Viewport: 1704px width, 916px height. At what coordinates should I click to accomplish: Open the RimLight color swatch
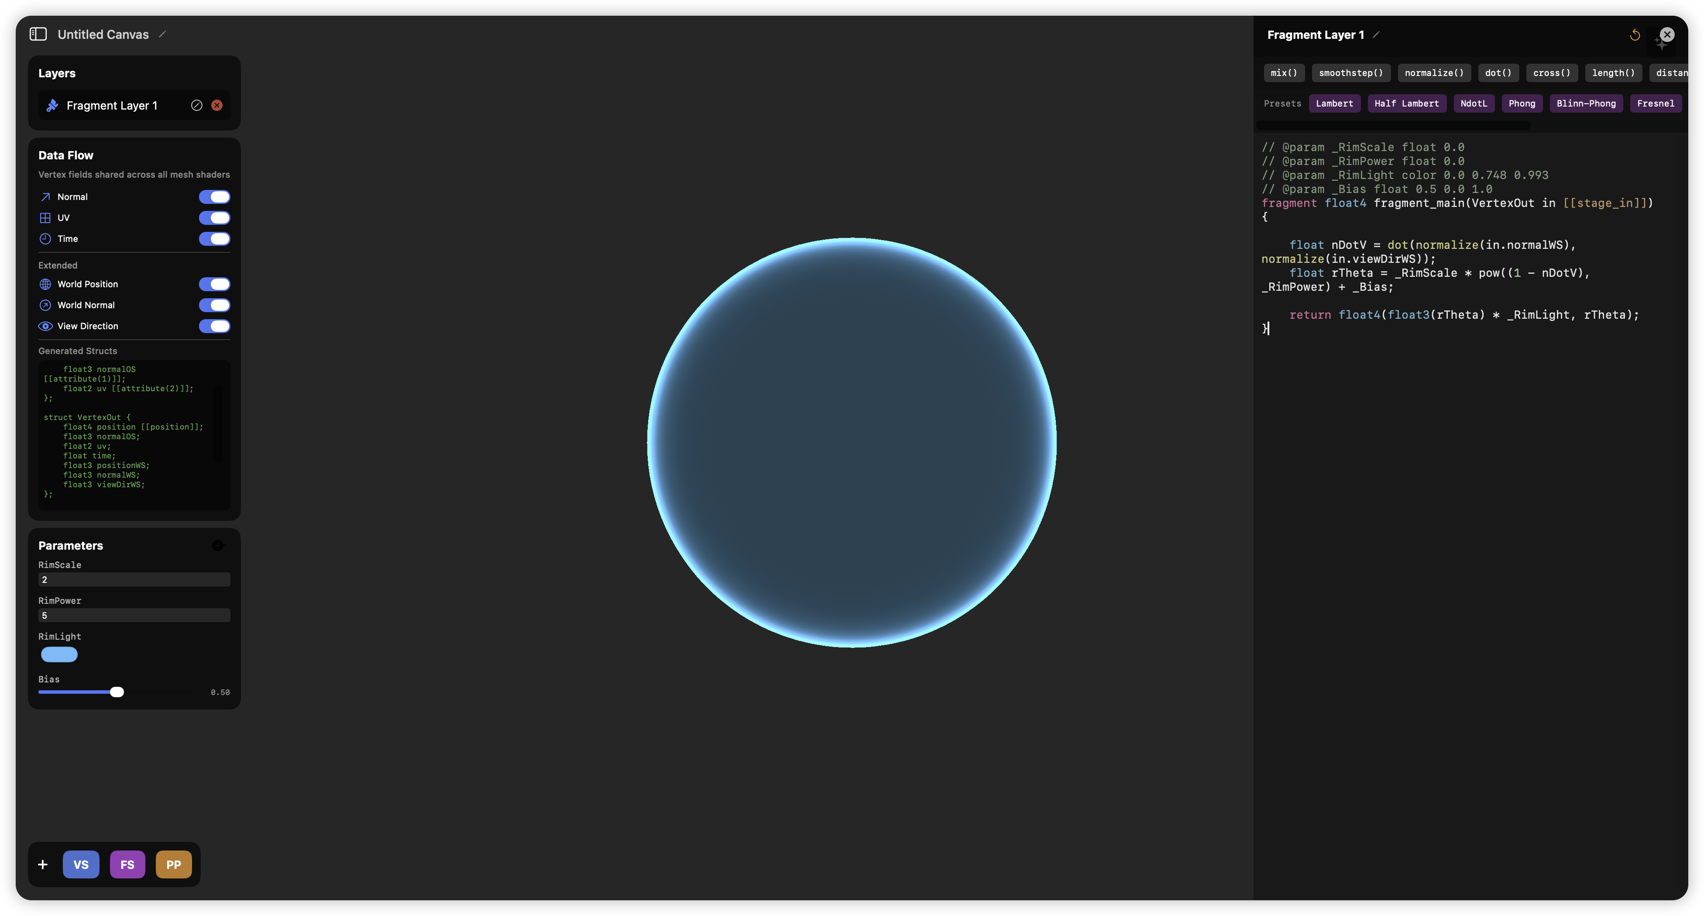tap(59, 654)
